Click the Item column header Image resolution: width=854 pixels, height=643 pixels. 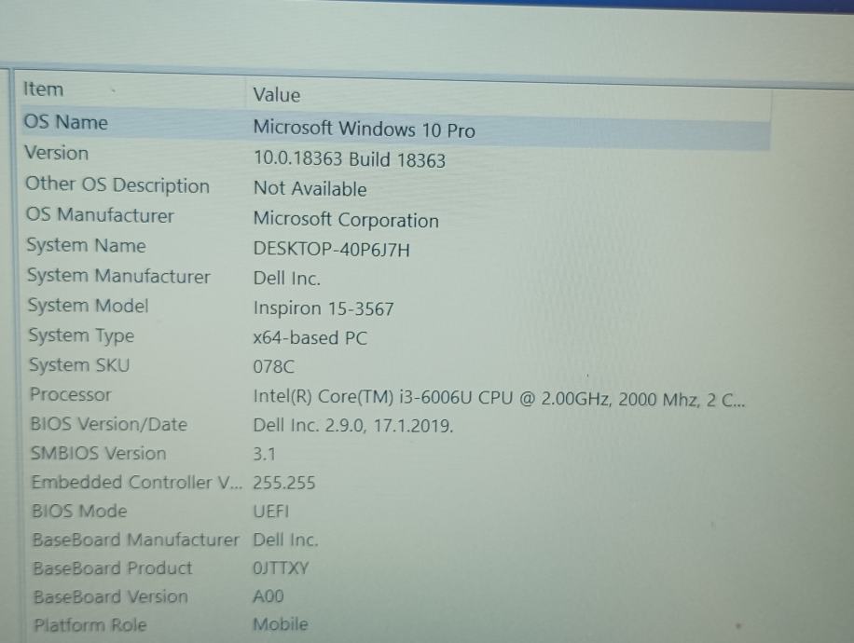(43, 89)
